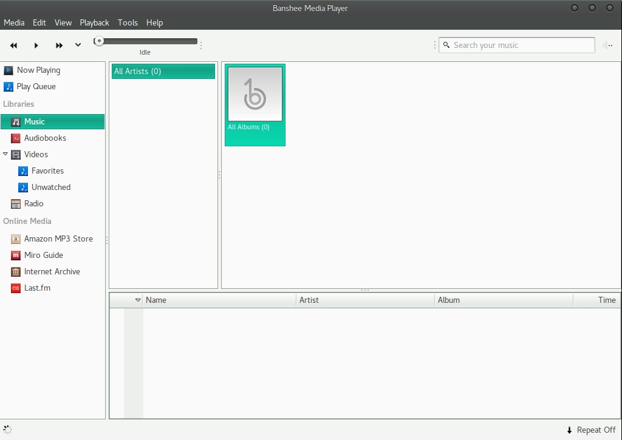
Task: Click the Miro Guide icon
Action: tap(16, 256)
